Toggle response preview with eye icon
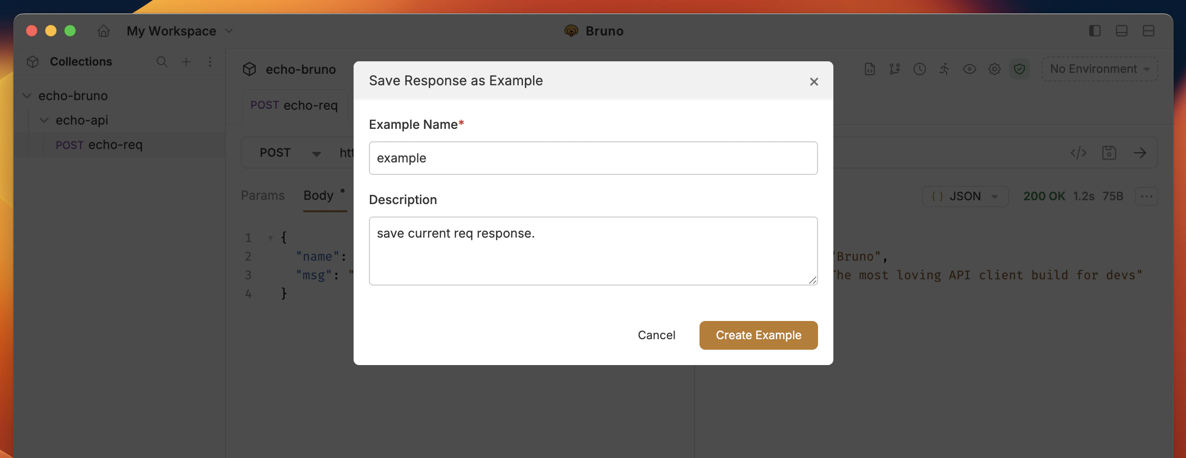The width and height of the screenshot is (1186, 458). coord(970,69)
